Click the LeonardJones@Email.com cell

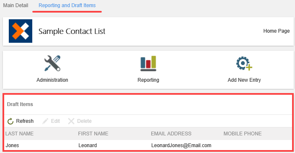coord(181,145)
